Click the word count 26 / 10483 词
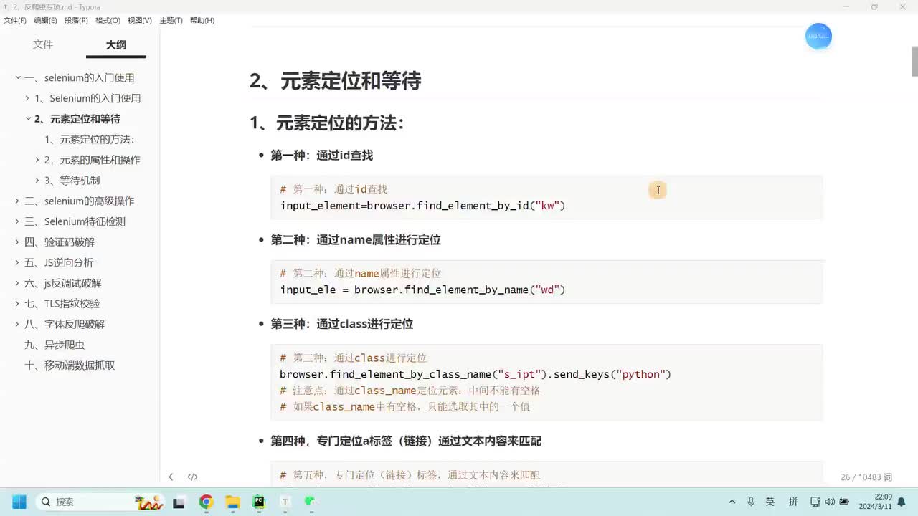 (866, 477)
